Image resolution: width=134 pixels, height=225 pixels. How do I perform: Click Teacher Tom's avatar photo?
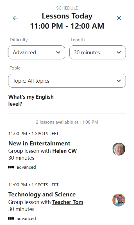[119, 200]
